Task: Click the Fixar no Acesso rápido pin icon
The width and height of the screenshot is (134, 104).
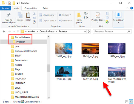Action: (8, 15)
